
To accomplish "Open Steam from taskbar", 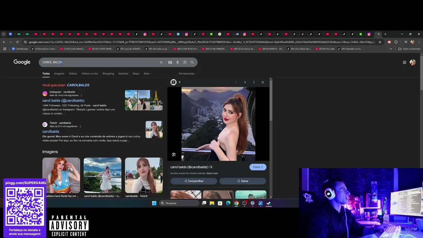I will click(269, 203).
